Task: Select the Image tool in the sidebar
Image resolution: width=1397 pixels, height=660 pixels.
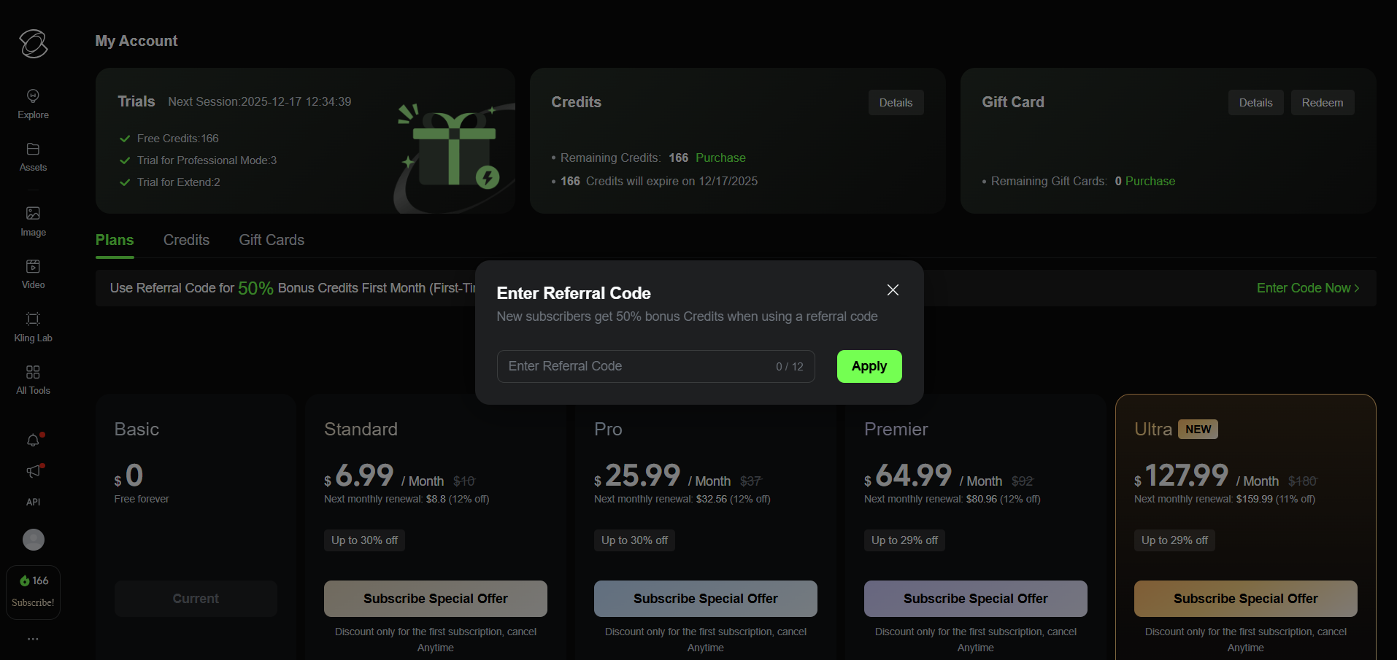Action: point(33,221)
